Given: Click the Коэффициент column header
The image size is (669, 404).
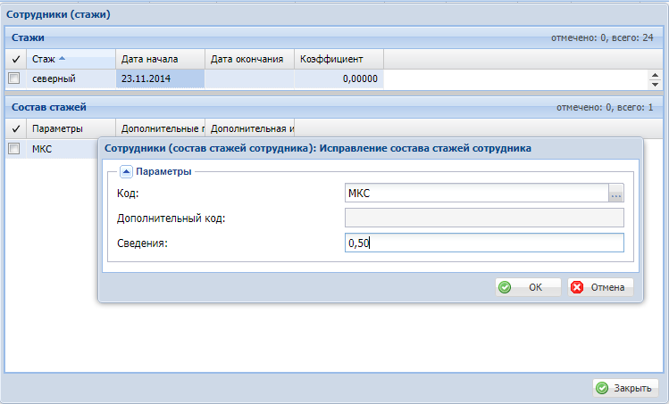Looking at the screenshot, I should click(x=339, y=59).
